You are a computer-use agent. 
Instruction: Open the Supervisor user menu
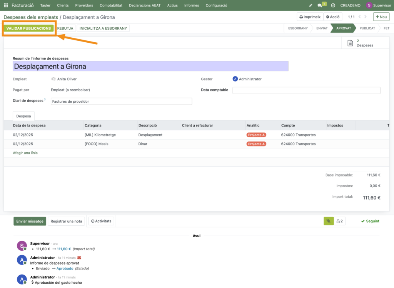(x=379, y=5)
